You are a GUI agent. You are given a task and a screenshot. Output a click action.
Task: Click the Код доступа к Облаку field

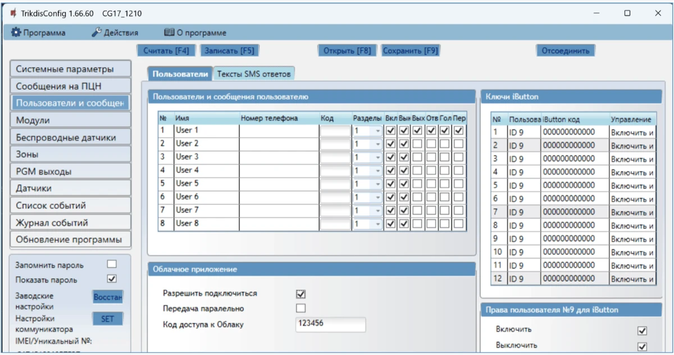click(x=330, y=324)
